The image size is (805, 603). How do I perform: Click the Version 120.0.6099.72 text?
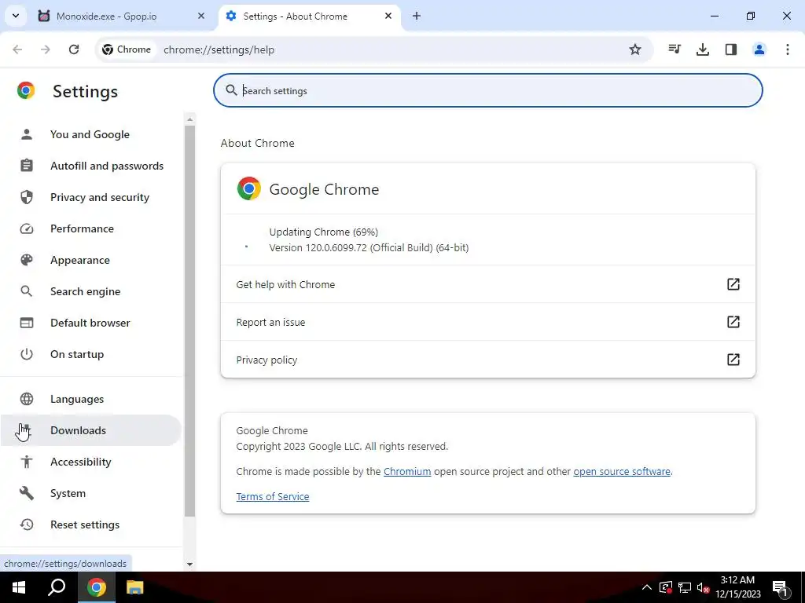tap(369, 247)
